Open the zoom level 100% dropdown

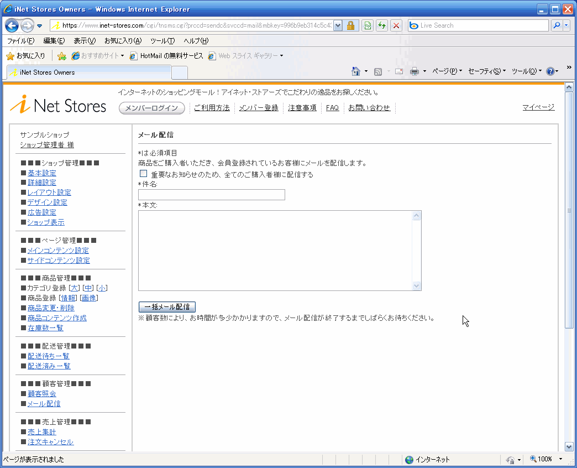(x=560, y=459)
